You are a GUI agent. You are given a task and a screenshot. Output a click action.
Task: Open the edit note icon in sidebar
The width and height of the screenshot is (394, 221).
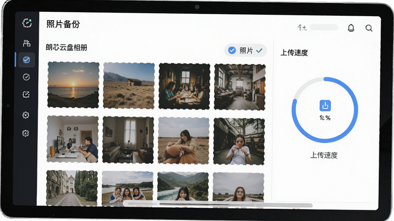pyautogui.click(x=26, y=94)
